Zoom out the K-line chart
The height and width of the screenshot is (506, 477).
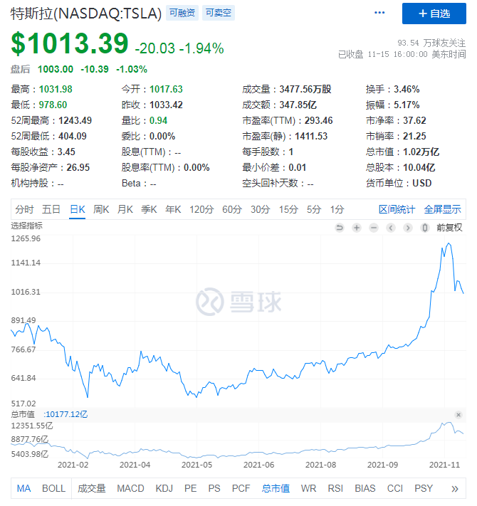(373, 228)
